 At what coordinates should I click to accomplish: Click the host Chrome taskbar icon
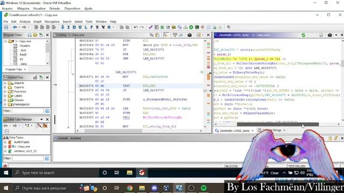(x=130, y=188)
